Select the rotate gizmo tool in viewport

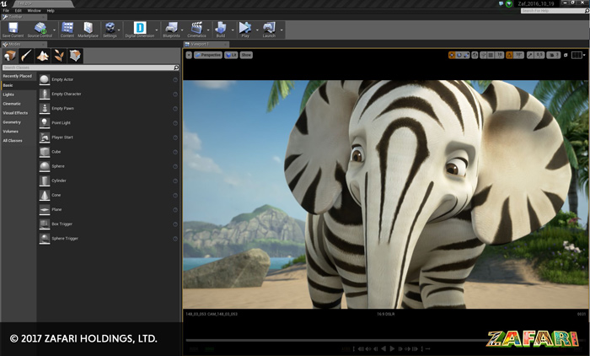click(x=459, y=55)
